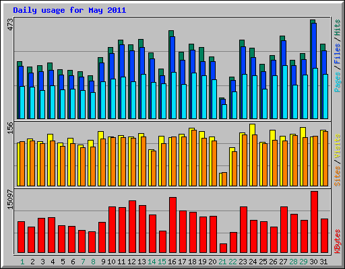Select the tallest red KBytes bar for day 30
Screen dimensions: 345x269
coord(314,222)
